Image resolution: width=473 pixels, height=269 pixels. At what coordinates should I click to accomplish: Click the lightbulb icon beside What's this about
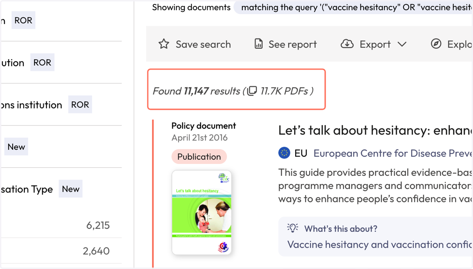click(292, 228)
